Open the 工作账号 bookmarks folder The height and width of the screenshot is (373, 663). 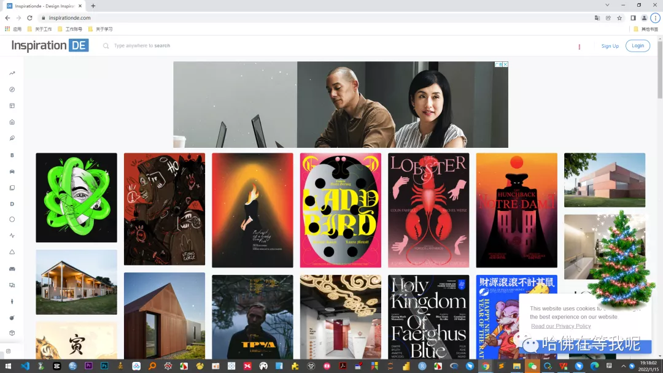[x=70, y=29]
